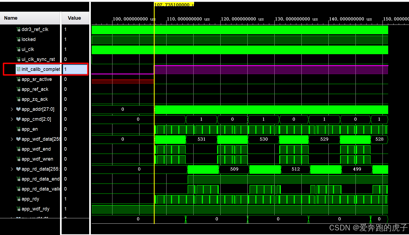Click the 140.000000000 us ruler label
The image size is (409, 235).
point(350,19)
